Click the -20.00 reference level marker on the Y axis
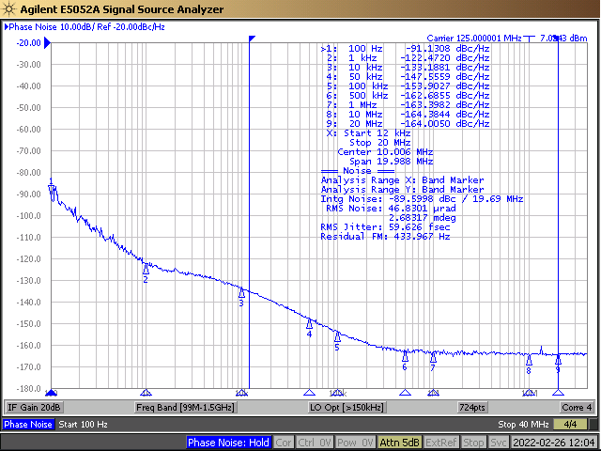Screen dimensions: 601x451 (26, 42)
